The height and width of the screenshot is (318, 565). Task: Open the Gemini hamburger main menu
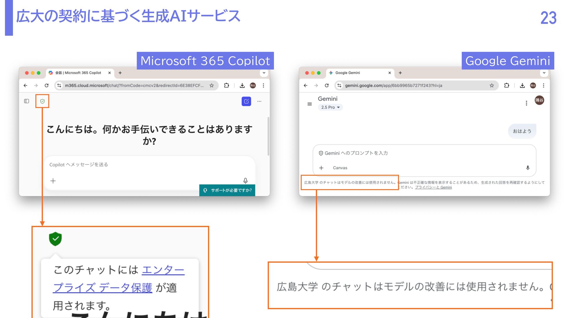pos(310,104)
